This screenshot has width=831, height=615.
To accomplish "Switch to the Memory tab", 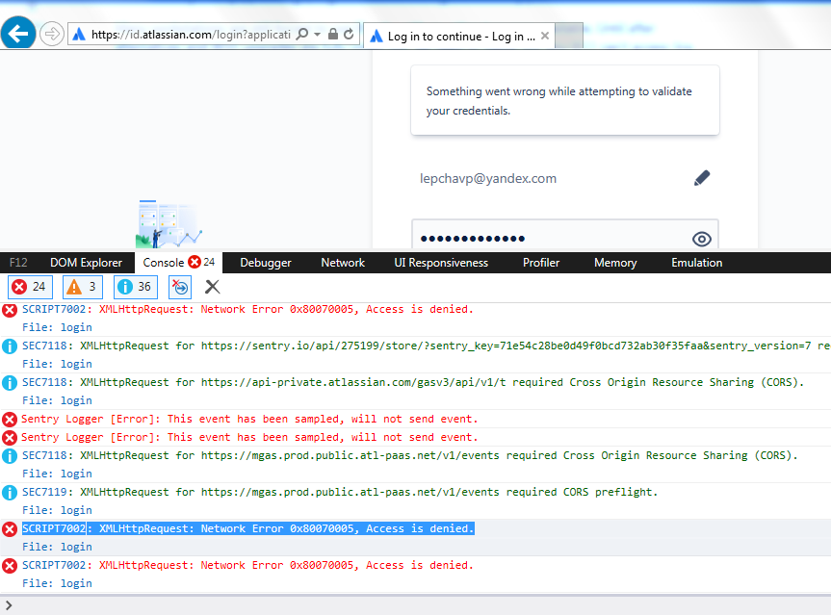I will [x=615, y=263].
